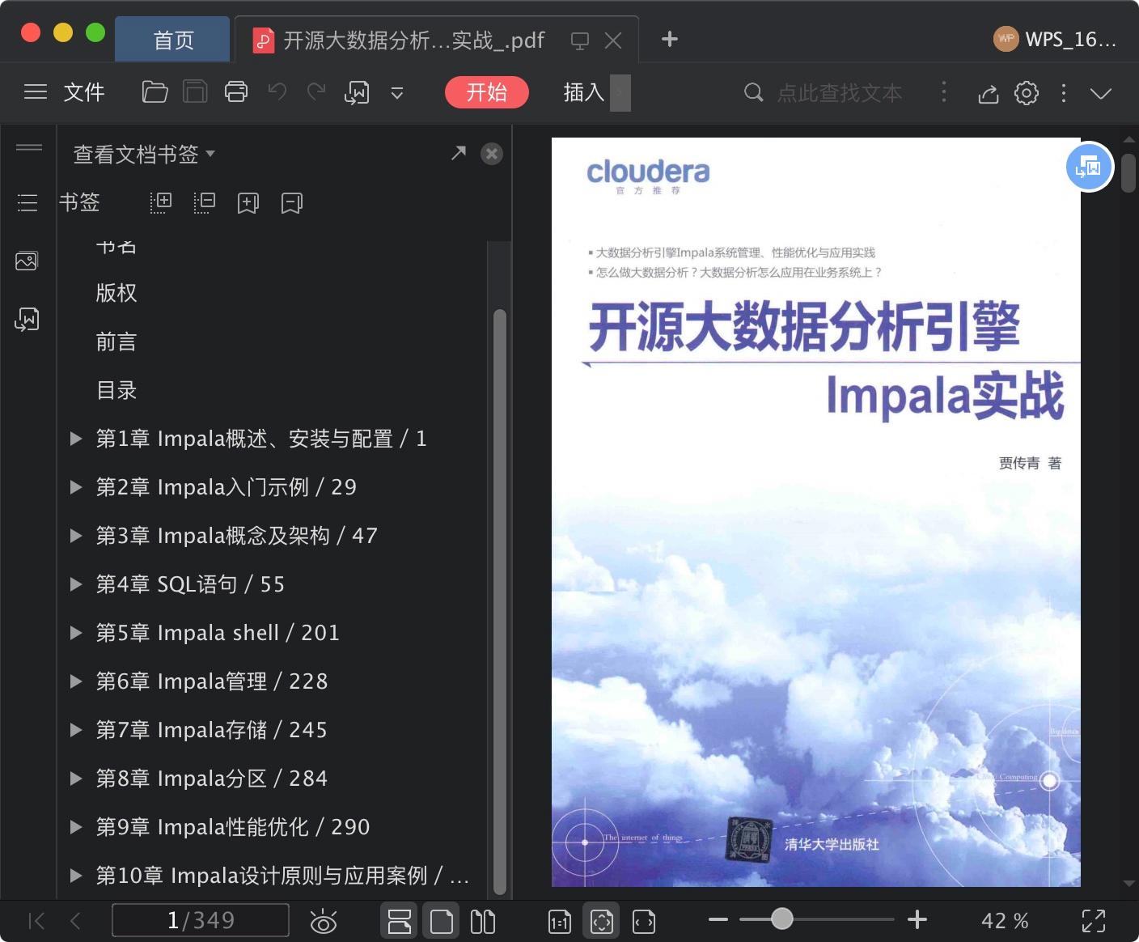Screen dimensions: 1139x942
Task: Pop out the bookmark panel arrow
Action: click(x=459, y=152)
